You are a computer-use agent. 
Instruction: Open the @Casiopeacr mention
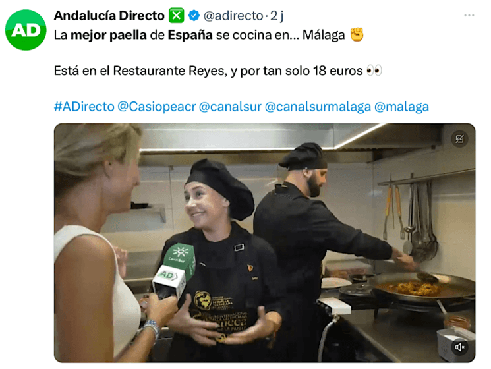tap(157, 107)
